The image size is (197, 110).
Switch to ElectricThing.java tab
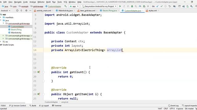click(110, 11)
